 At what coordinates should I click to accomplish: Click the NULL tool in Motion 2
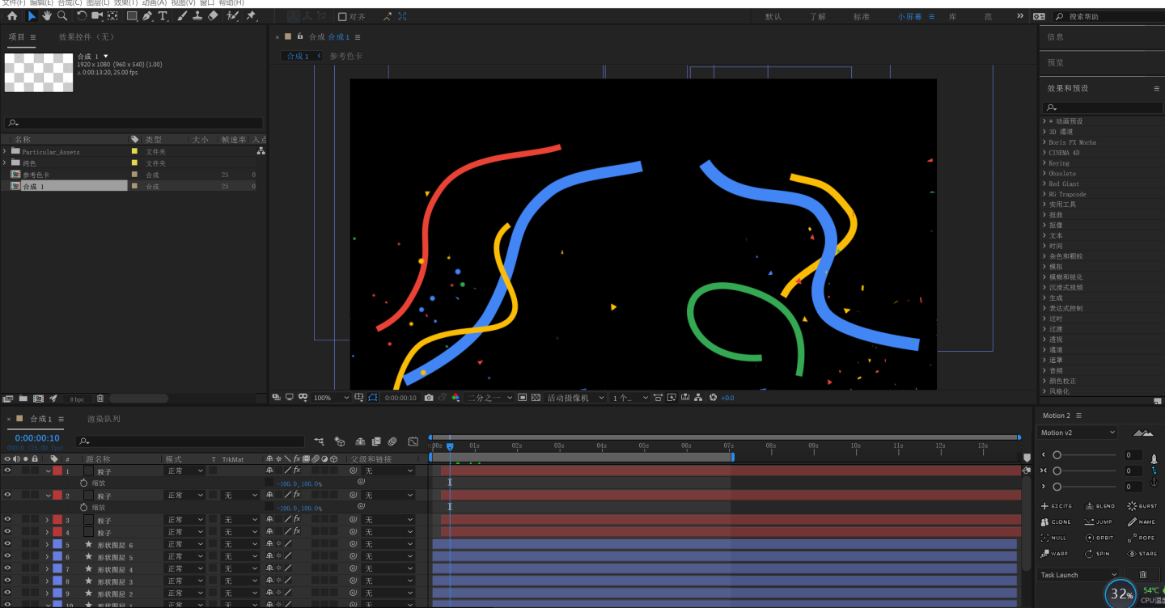tap(1054, 538)
